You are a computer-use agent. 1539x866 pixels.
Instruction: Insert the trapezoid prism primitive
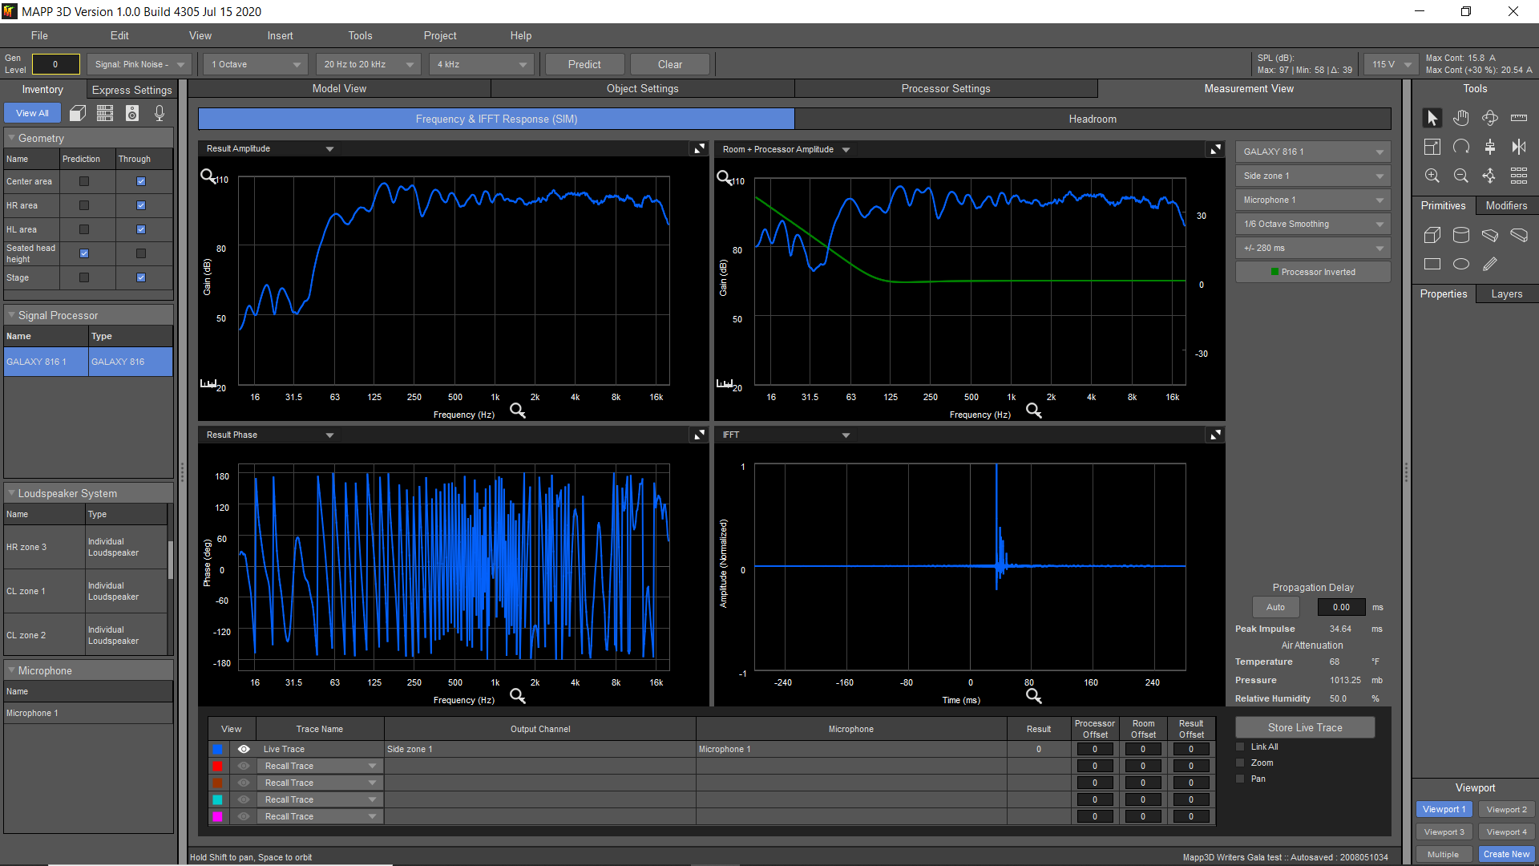[1490, 235]
